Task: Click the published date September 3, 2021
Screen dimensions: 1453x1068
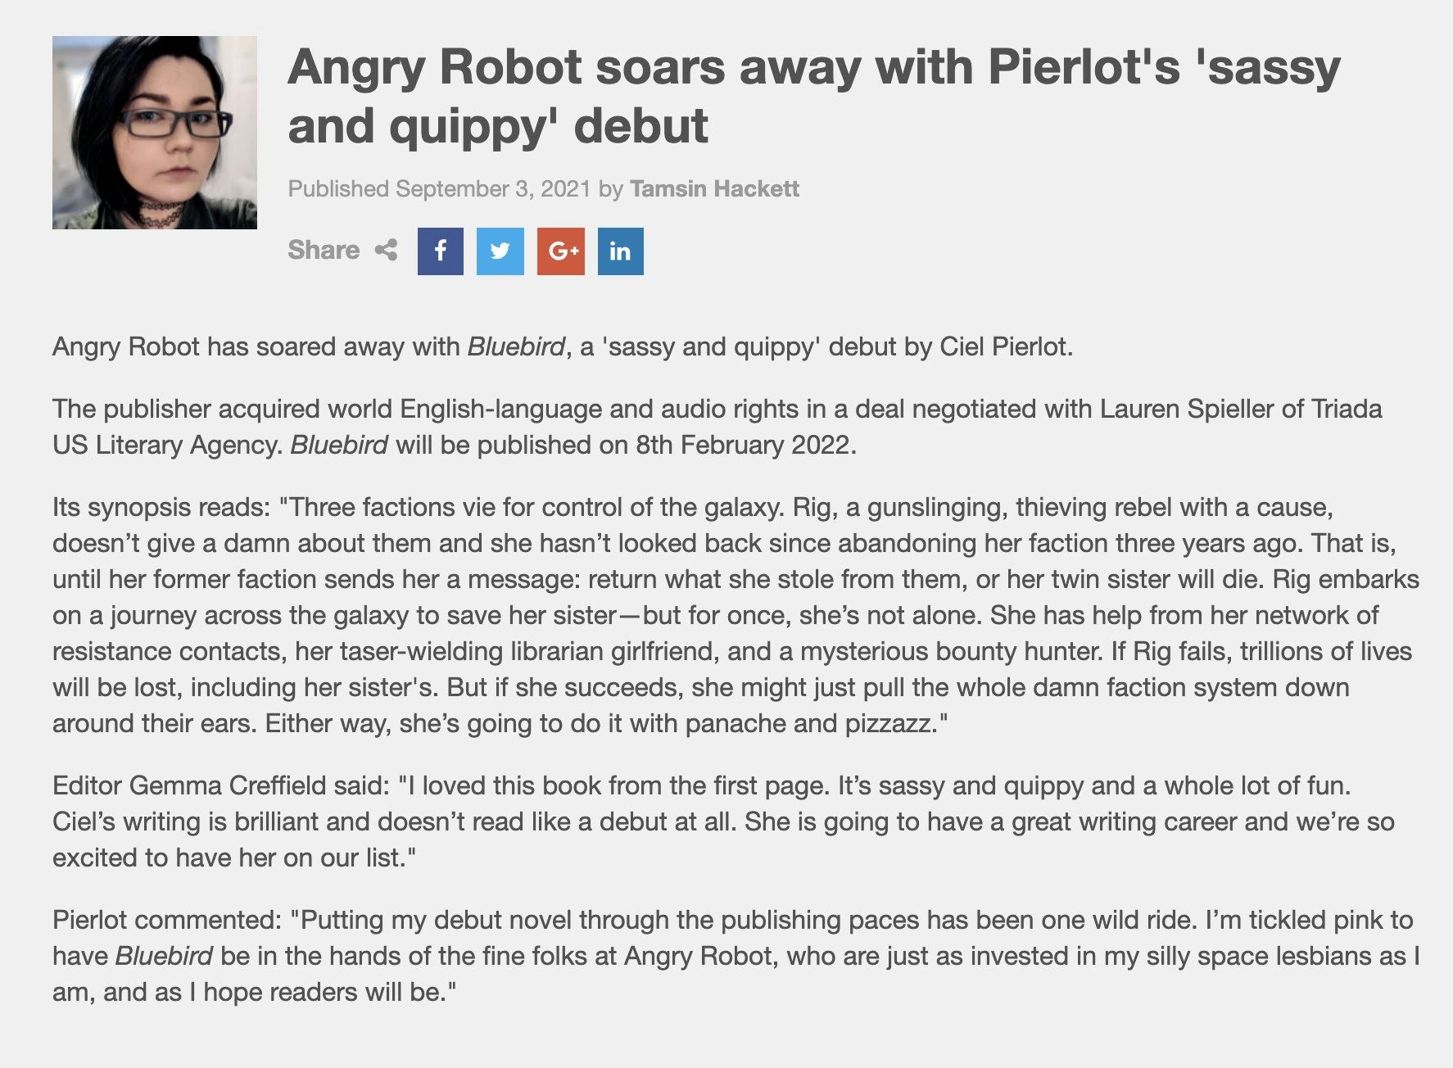Action: click(x=493, y=188)
